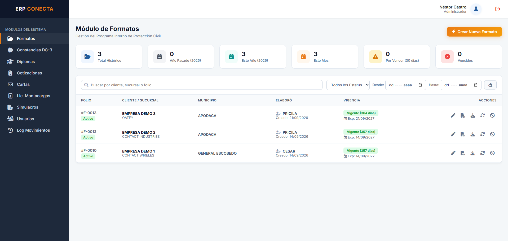
Task: Select the Por Vencer (30 días) card
Action: click(397, 57)
